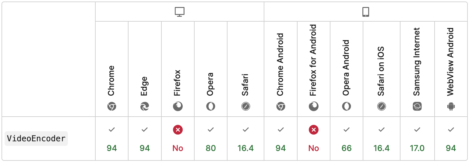Click the Safari on iOS compass icon
Image resolution: width=469 pixels, height=162 pixels.
tap(382, 106)
